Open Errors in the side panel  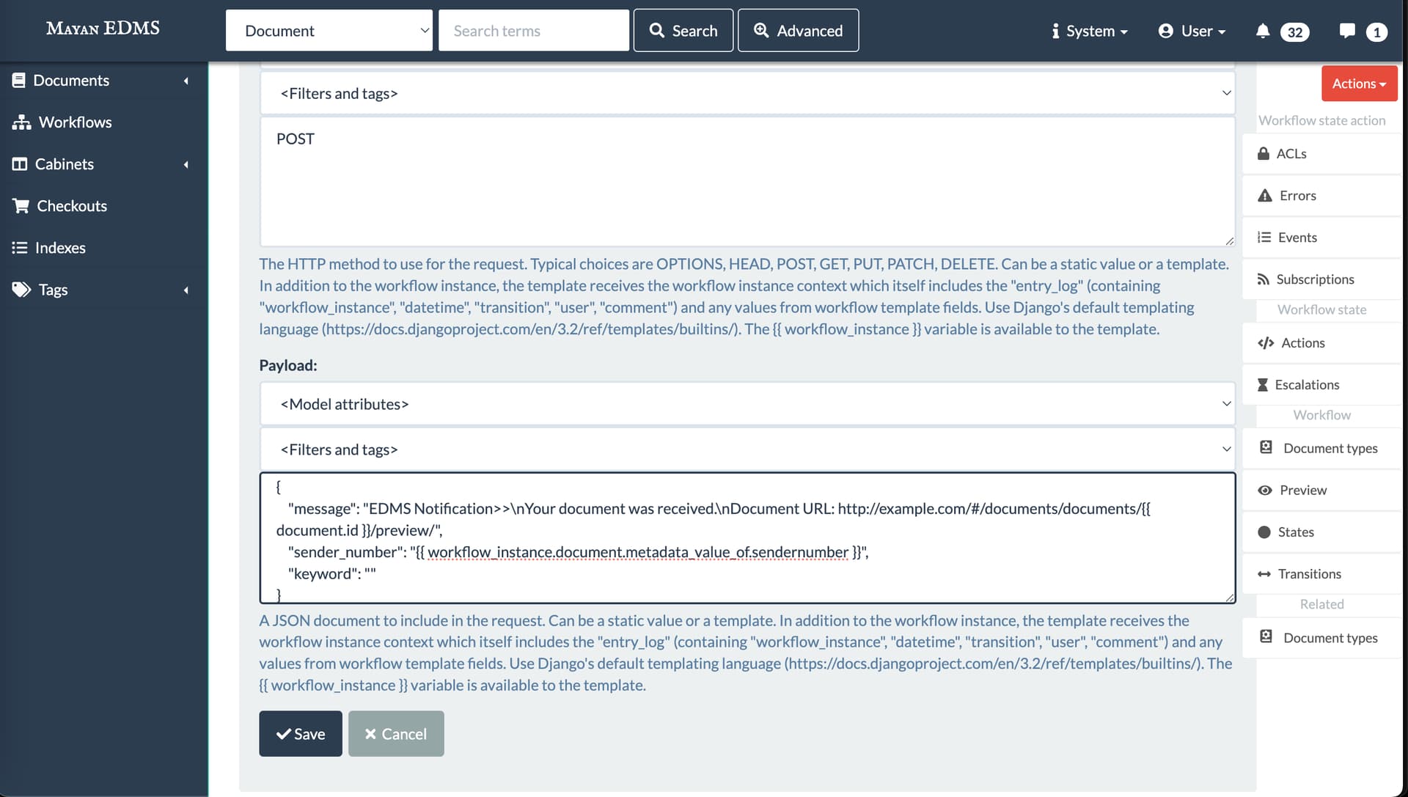[1322, 196]
